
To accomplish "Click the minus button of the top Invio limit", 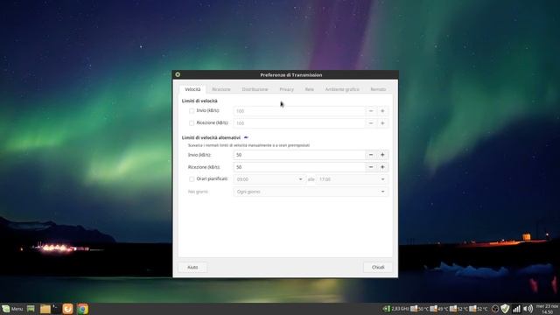I will pyautogui.click(x=371, y=111).
